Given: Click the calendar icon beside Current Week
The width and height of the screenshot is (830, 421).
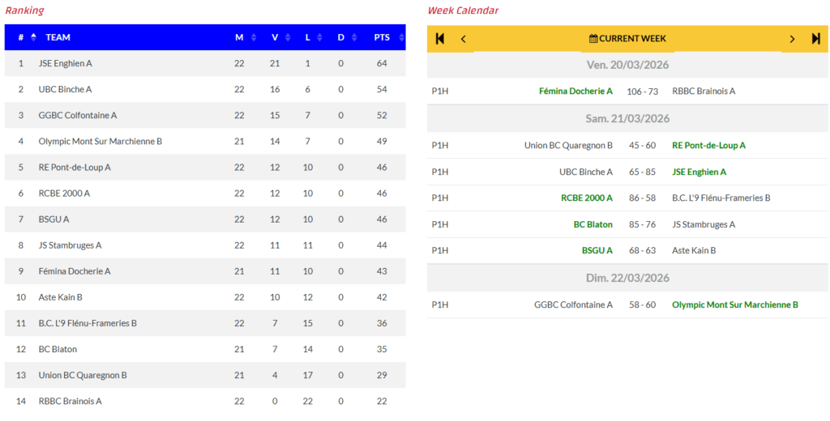Looking at the screenshot, I should coord(593,39).
